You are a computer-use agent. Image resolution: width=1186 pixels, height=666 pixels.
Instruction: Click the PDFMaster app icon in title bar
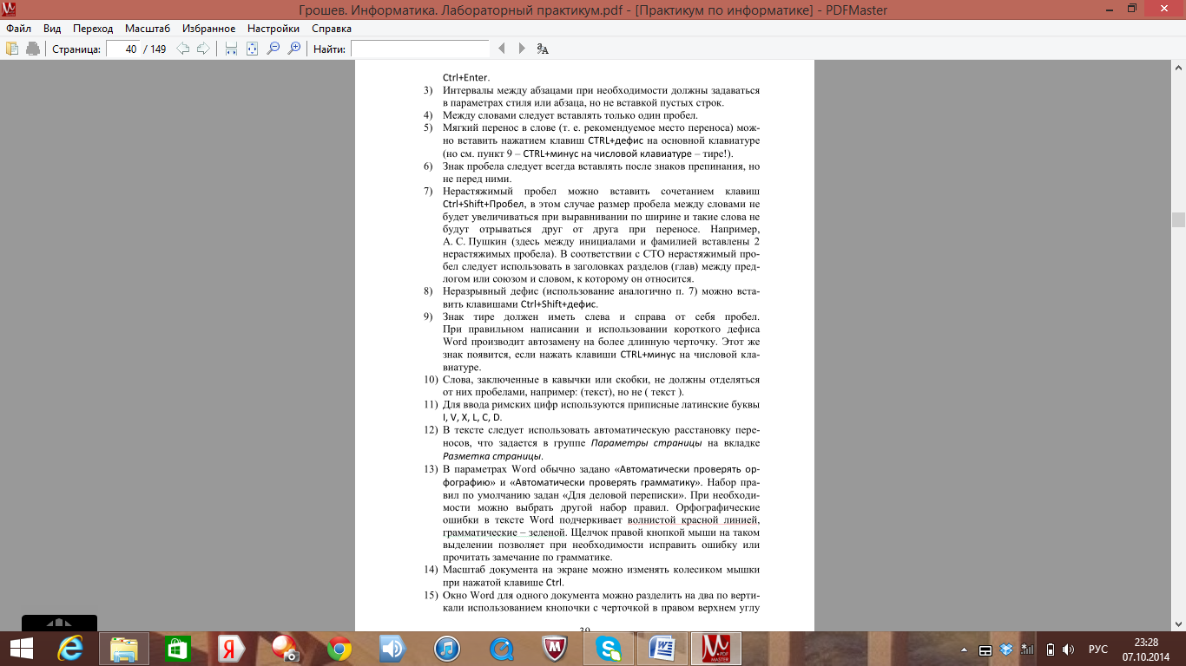tap(10, 10)
